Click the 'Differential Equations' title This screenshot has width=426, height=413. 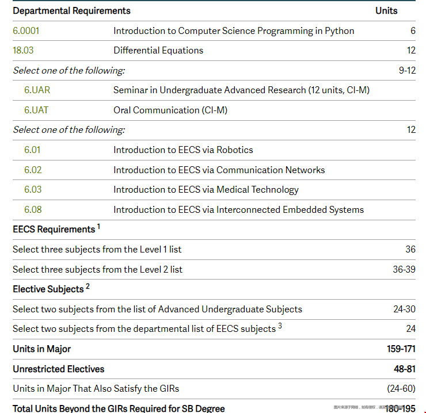158,50
